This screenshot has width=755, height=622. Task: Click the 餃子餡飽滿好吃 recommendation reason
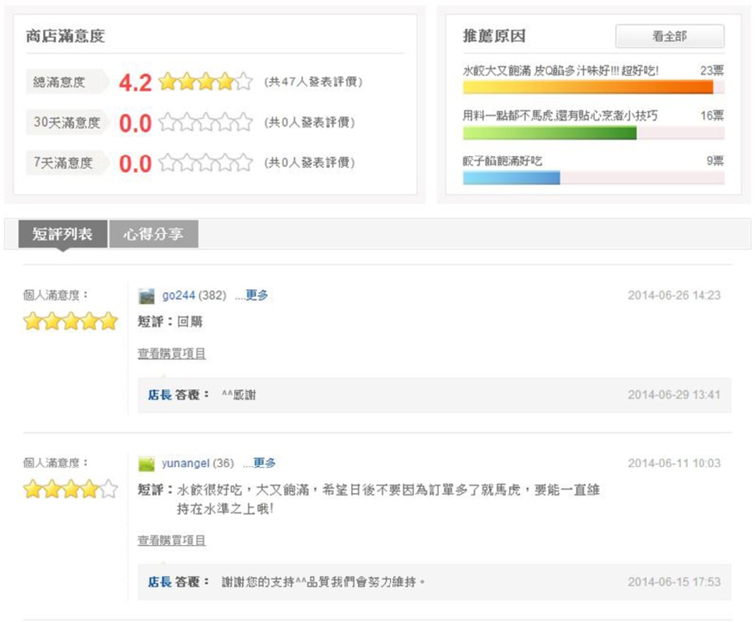coord(503,161)
